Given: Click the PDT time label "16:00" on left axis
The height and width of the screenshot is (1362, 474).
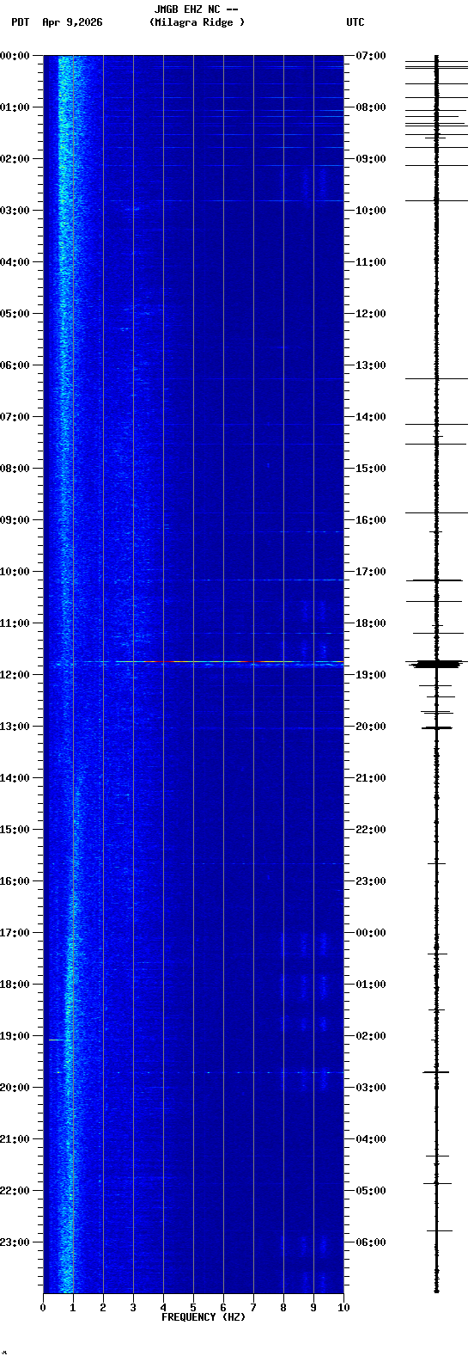Looking at the screenshot, I should coord(15,881).
